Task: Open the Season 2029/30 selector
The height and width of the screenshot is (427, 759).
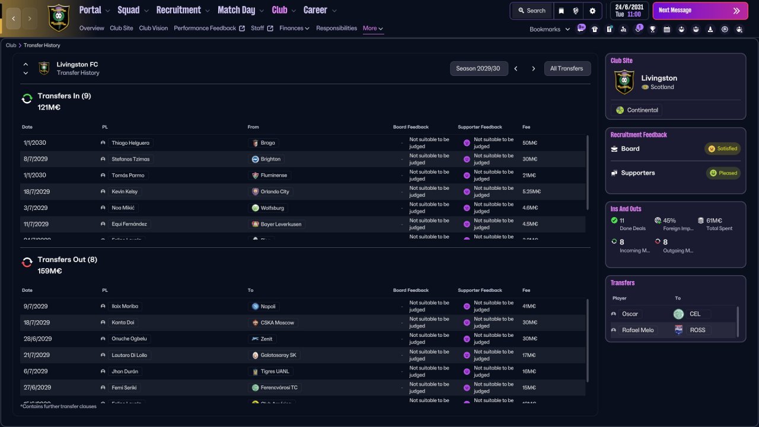Action: 478,68
